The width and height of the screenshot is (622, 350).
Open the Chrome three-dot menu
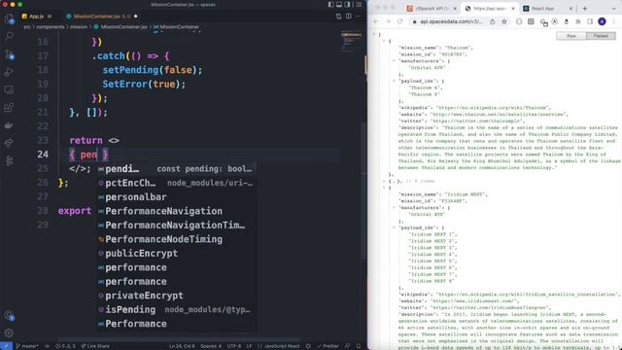click(613, 21)
